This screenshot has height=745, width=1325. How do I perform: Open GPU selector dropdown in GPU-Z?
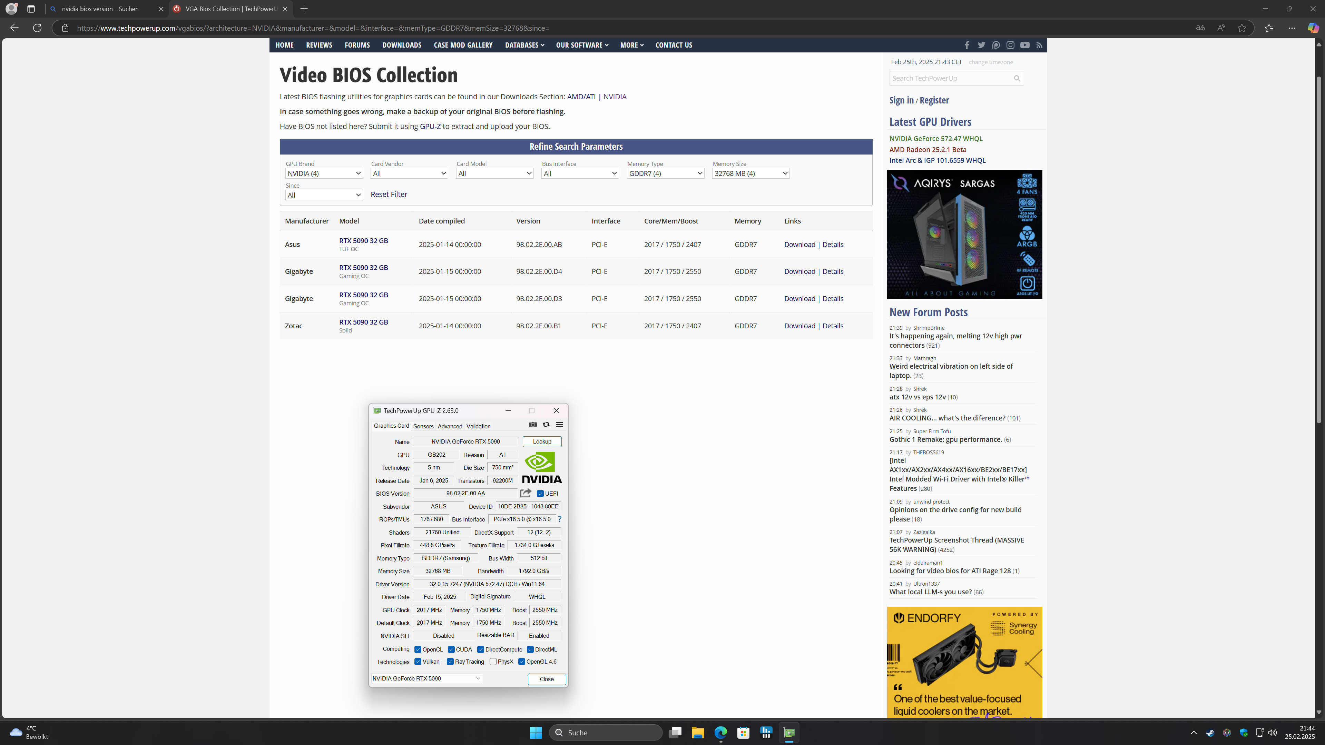click(426, 679)
